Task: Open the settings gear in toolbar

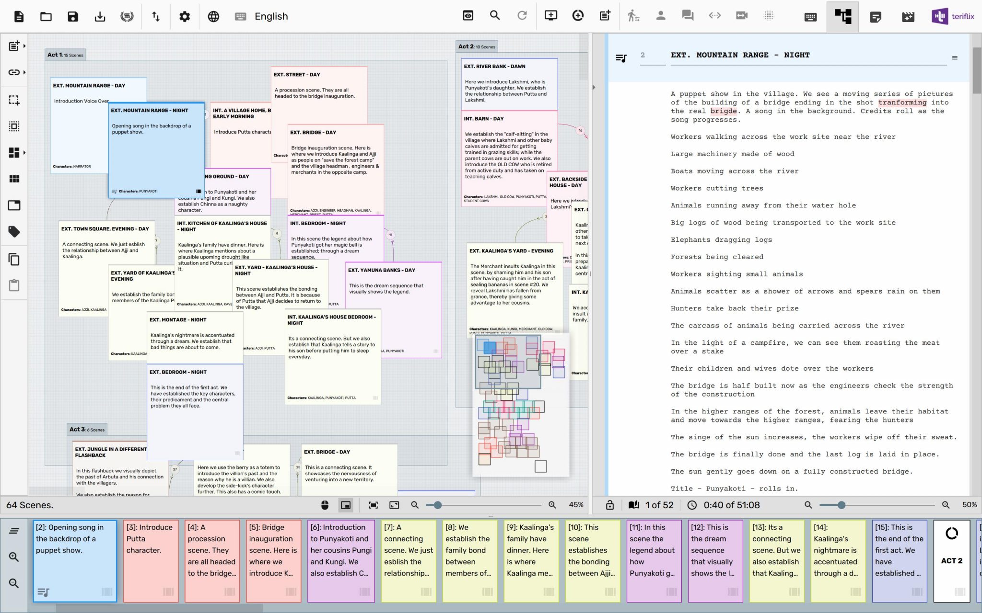Action: pos(185,16)
